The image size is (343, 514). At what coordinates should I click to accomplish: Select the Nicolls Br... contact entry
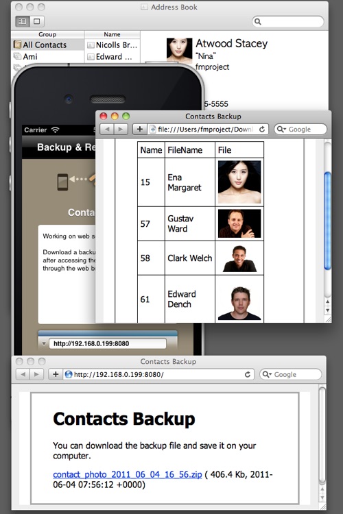tap(113, 45)
